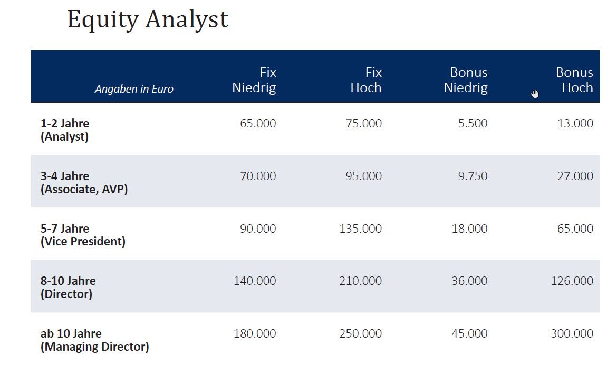Click the 180.000 Managing Director fix value

click(x=255, y=333)
